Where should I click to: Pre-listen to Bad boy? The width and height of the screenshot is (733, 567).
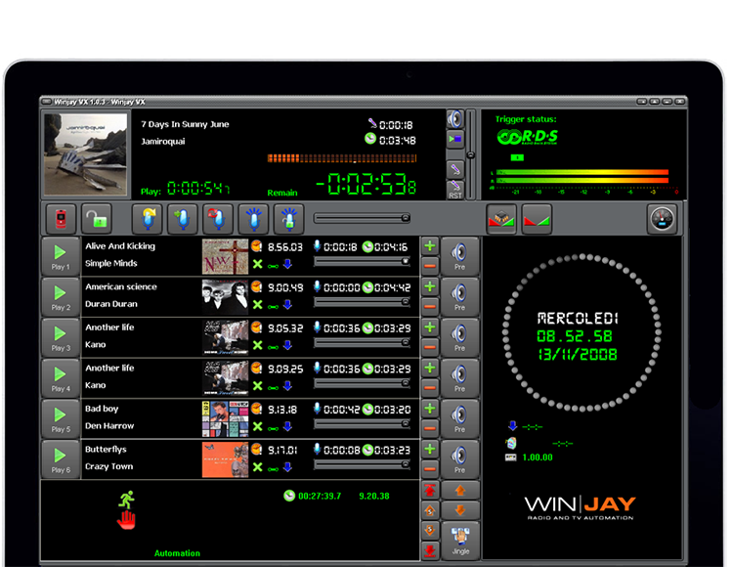pos(459,418)
